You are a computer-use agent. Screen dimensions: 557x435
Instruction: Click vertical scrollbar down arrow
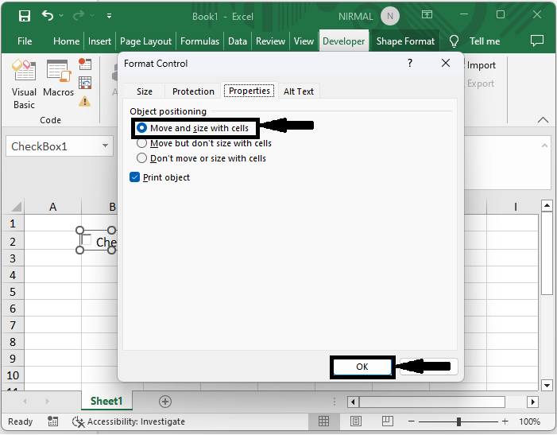coord(547,385)
